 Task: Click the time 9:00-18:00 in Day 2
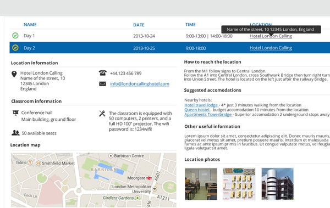click(x=196, y=48)
